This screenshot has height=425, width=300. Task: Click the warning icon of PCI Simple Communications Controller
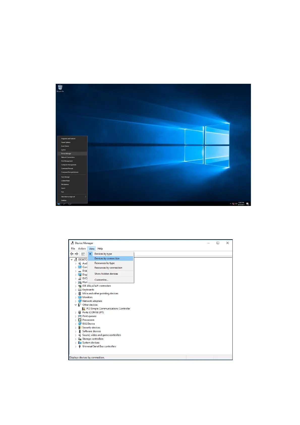tap(84, 309)
